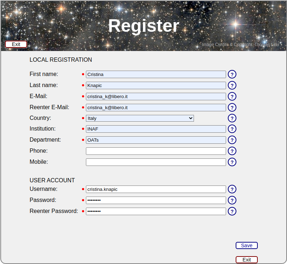Select the Username field with cristina.knapic
The image size is (287, 264).
[x=156, y=189]
